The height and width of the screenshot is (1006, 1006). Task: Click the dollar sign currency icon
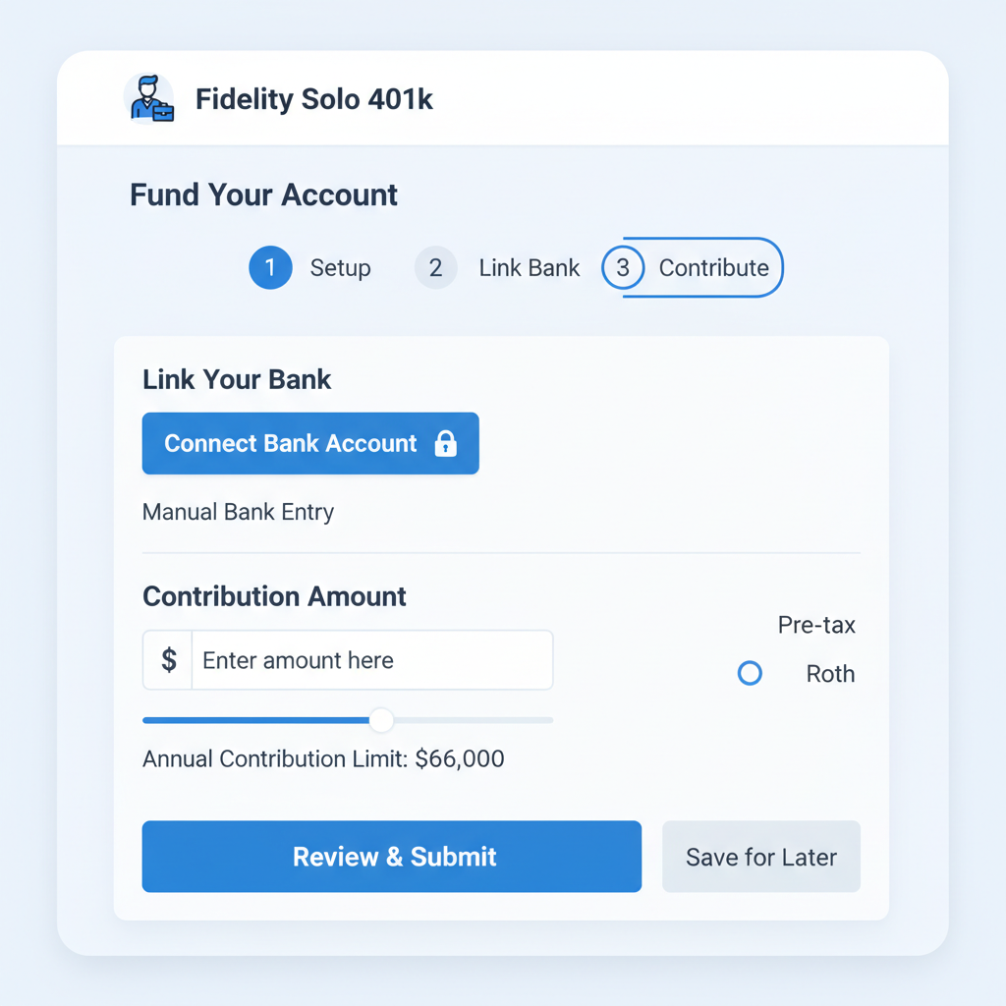click(167, 659)
